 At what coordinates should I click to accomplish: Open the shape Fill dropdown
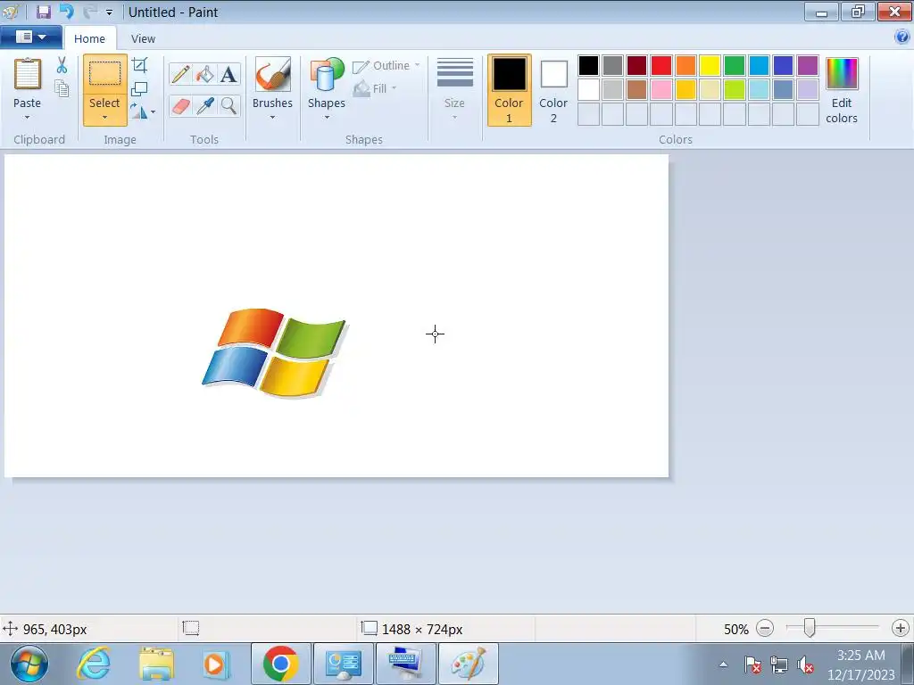(x=376, y=88)
